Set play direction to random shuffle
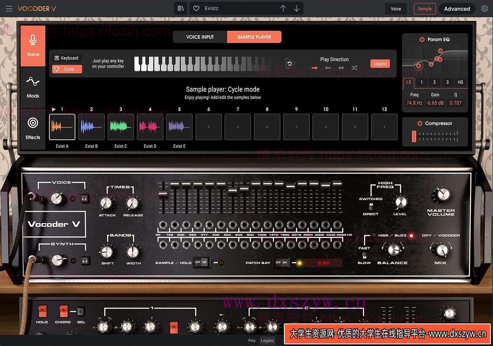The image size is (493, 346). point(355,68)
